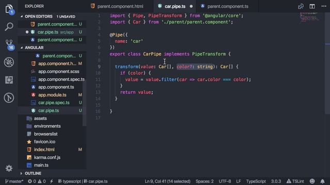This screenshot has width=330, height=185.
Task: Click TypeScript version 3.0.3
Action: [276, 181]
